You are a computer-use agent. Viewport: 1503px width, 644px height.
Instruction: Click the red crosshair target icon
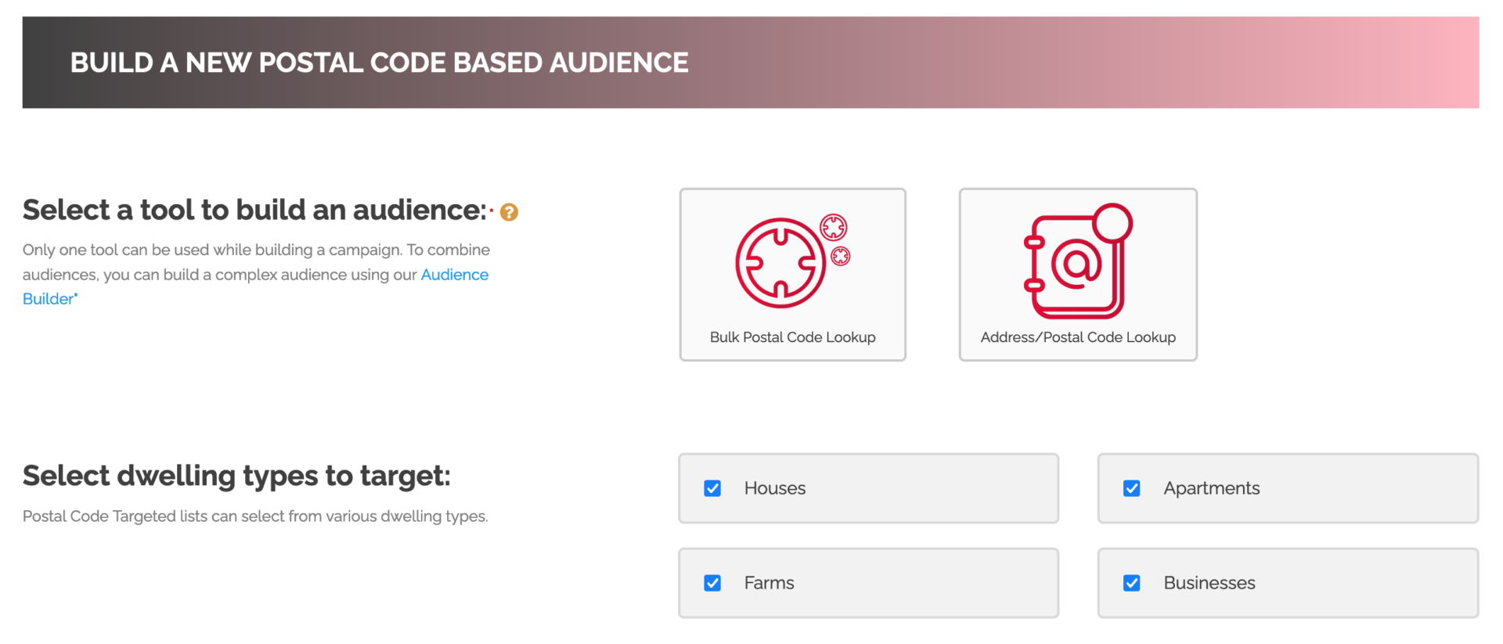(780, 263)
